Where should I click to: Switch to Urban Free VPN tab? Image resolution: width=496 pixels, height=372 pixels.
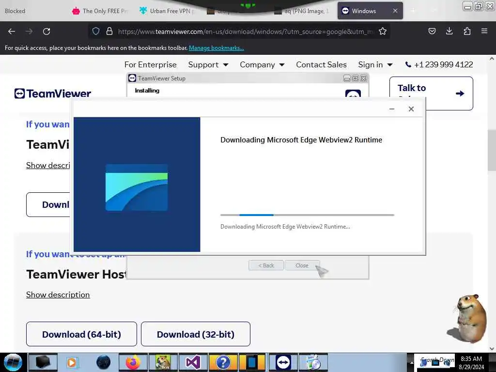[x=167, y=11]
